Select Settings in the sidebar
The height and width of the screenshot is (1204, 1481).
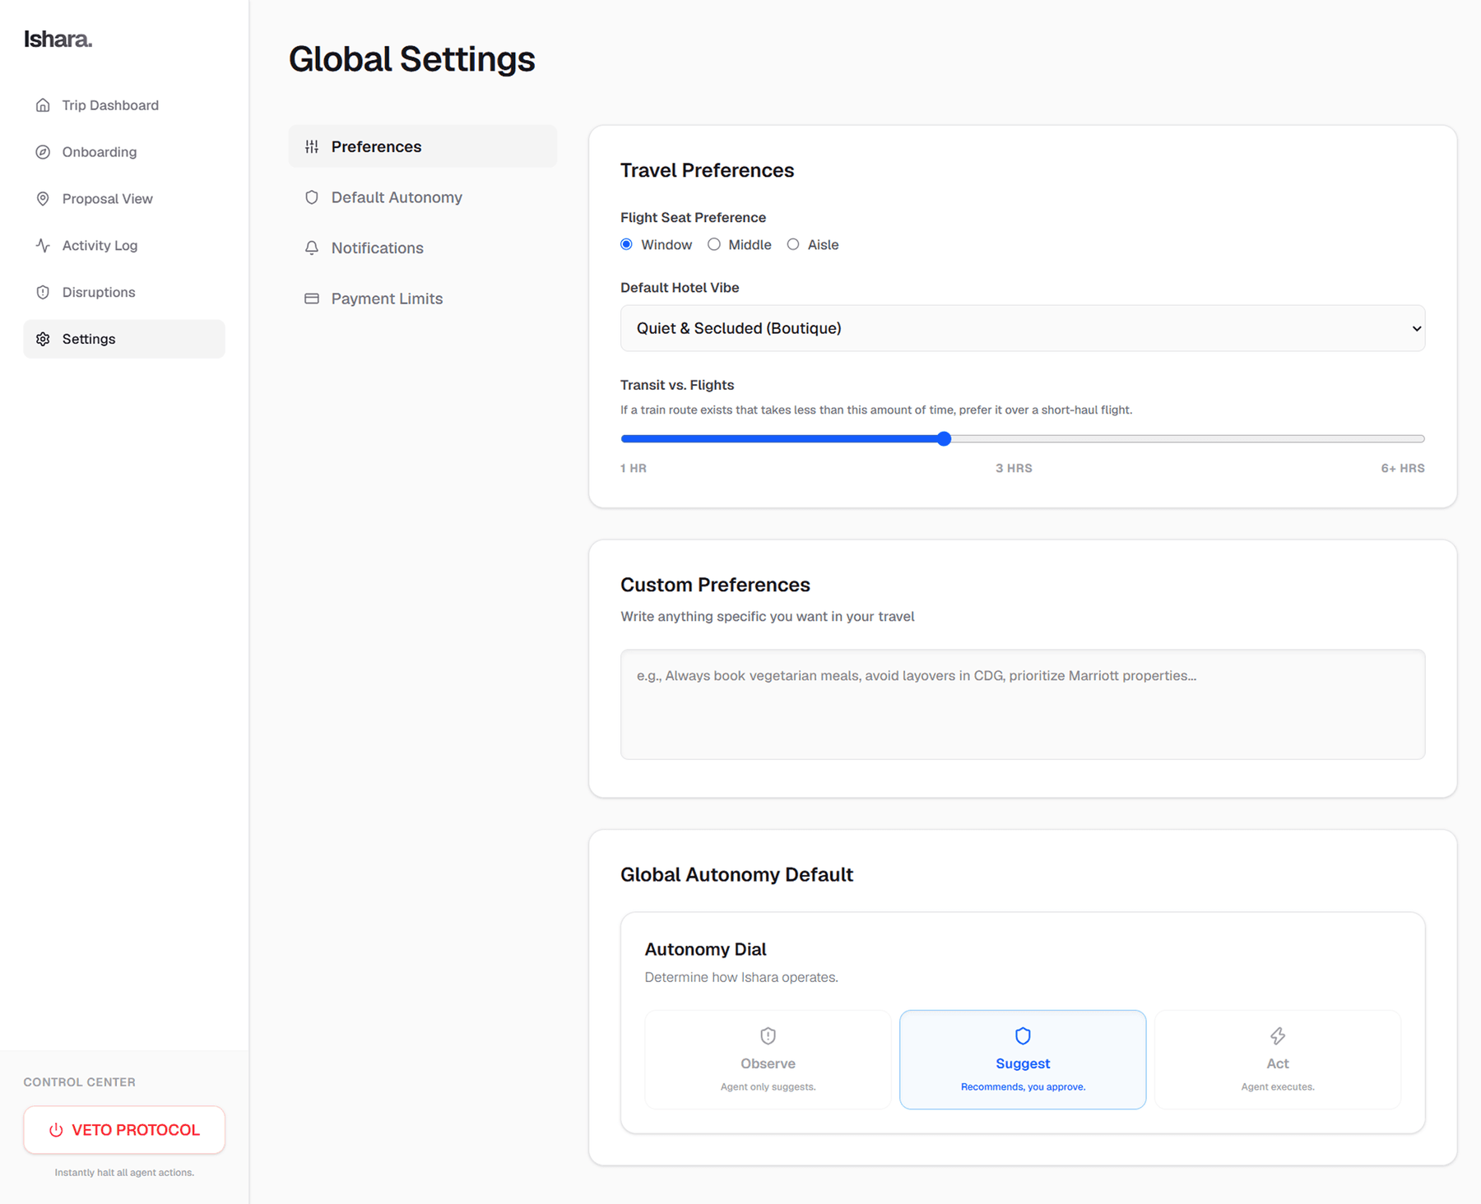tap(124, 339)
